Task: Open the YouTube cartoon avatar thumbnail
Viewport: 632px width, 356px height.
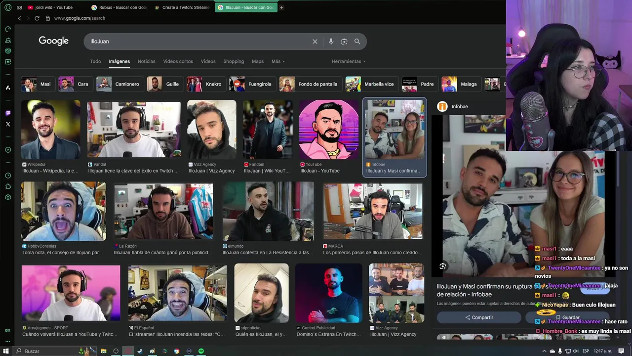Action: coord(329,129)
